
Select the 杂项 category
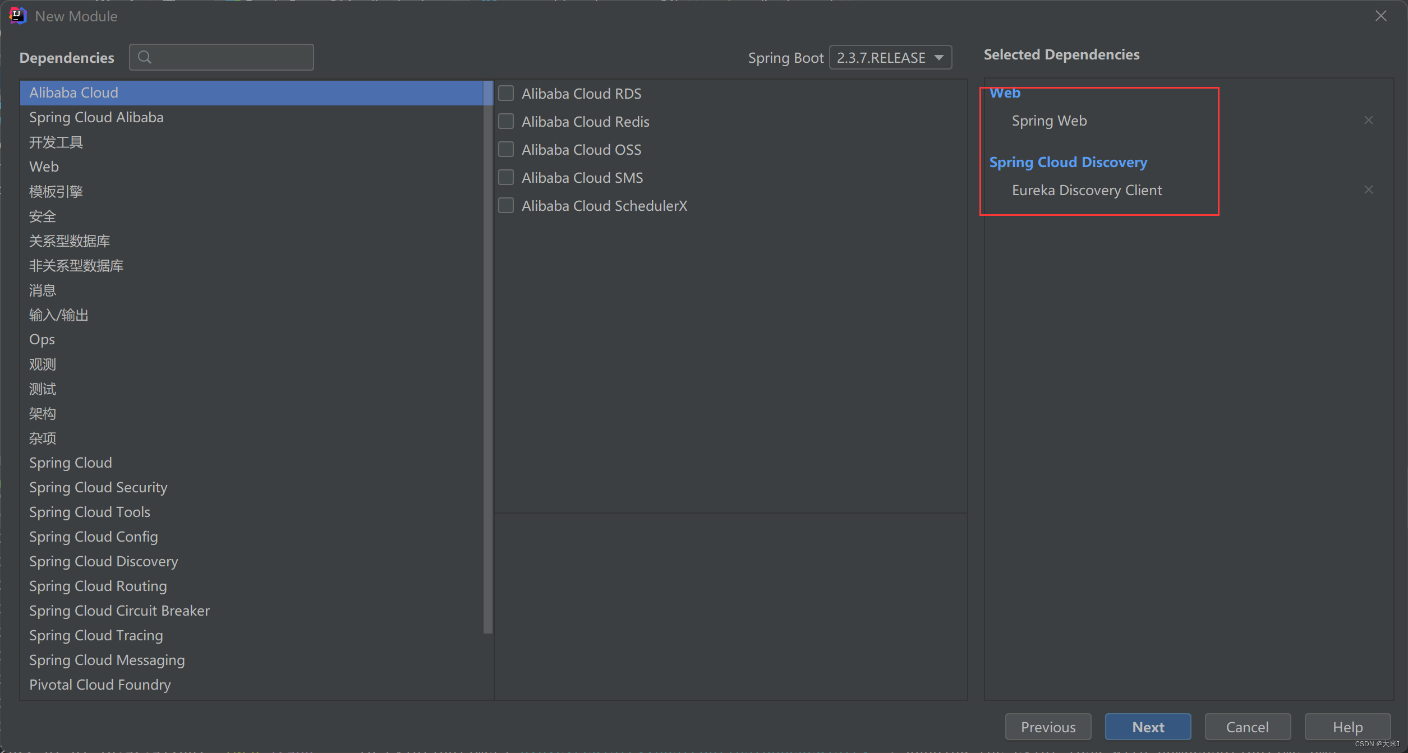tap(251, 438)
